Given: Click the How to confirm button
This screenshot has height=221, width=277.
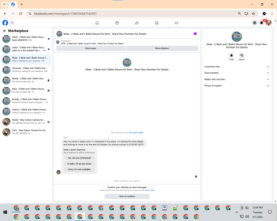Looking at the screenshot, I should pos(127,196).
